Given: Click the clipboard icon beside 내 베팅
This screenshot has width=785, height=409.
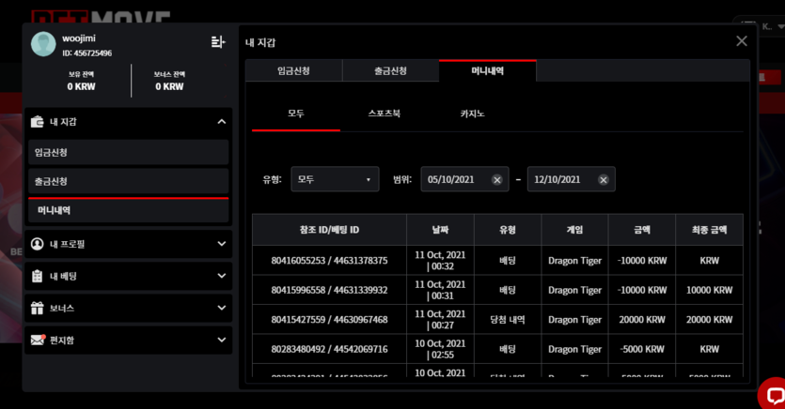Looking at the screenshot, I should [37, 276].
